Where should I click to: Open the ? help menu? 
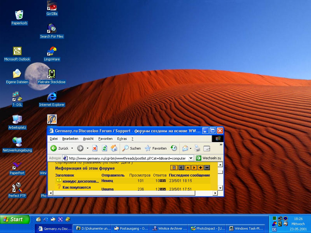[132, 139]
